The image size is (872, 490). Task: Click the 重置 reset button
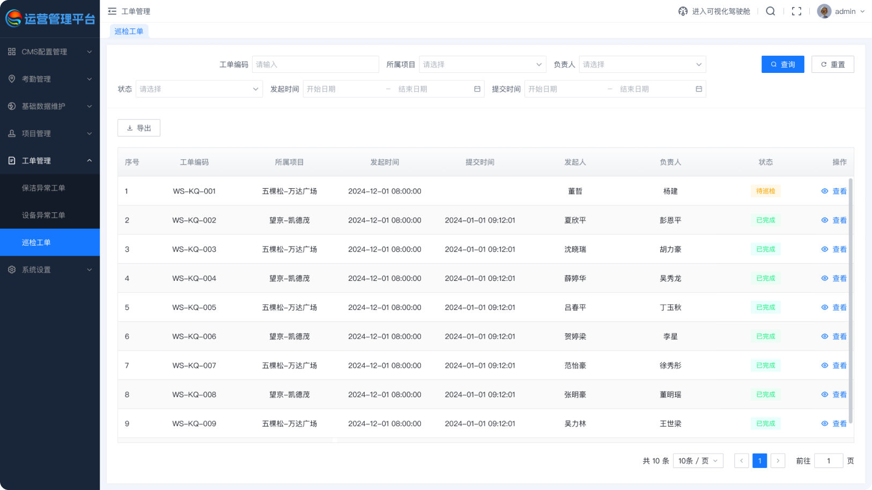point(833,64)
